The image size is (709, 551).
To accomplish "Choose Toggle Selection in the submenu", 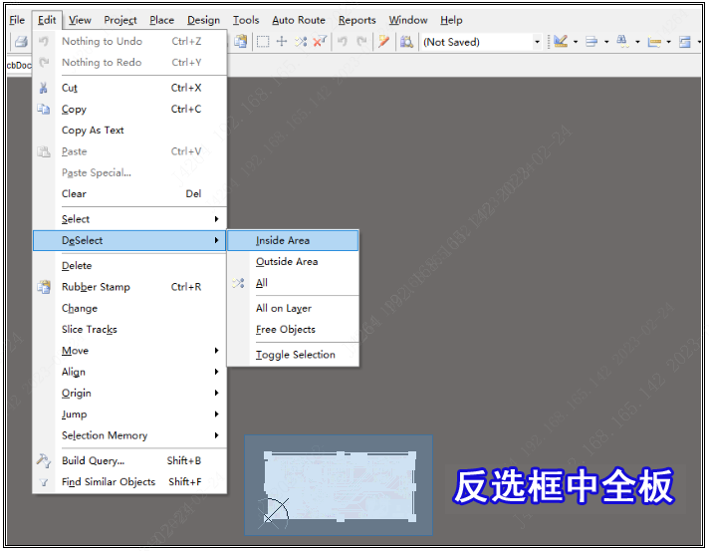I will click(295, 355).
